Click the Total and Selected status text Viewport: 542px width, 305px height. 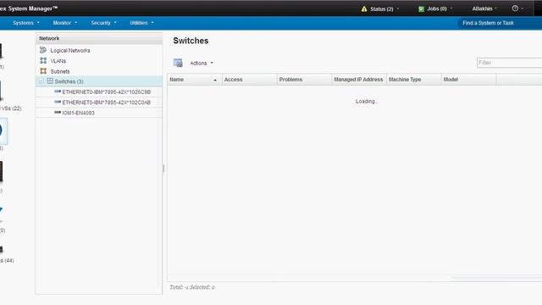pos(192,287)
